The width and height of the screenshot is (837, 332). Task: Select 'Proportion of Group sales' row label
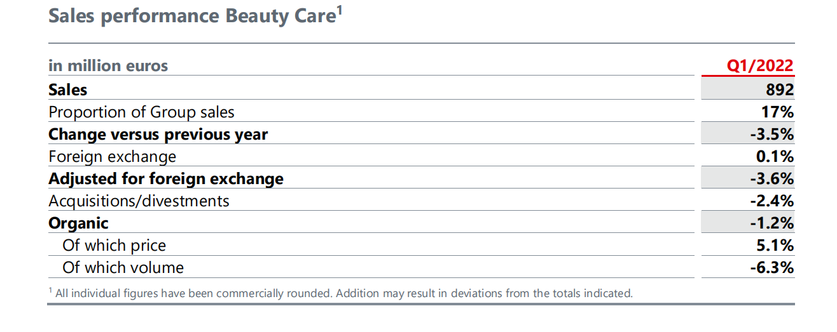coord(141,112)
